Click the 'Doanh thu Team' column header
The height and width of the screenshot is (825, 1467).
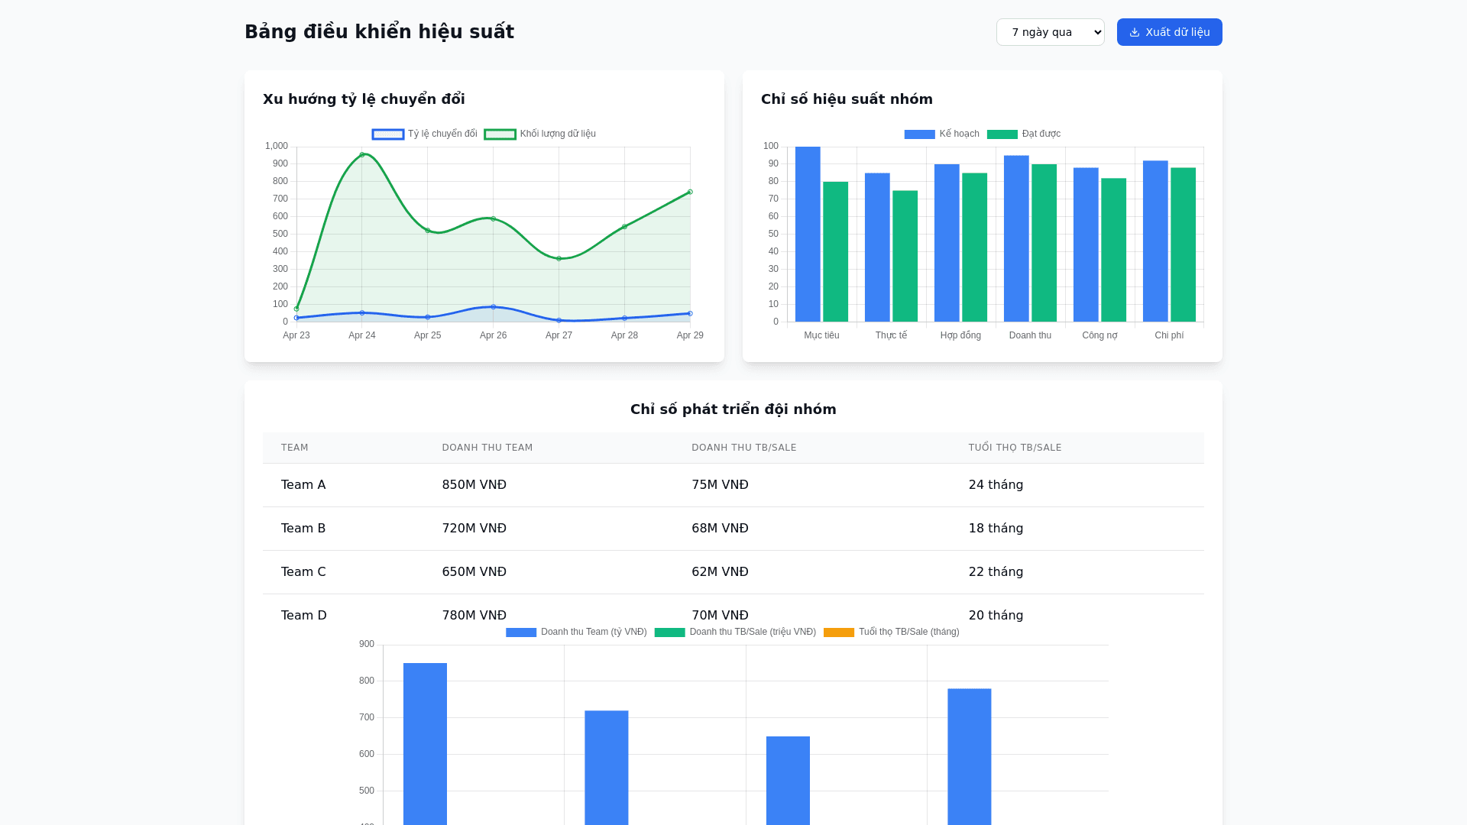(x=487, y=448)
